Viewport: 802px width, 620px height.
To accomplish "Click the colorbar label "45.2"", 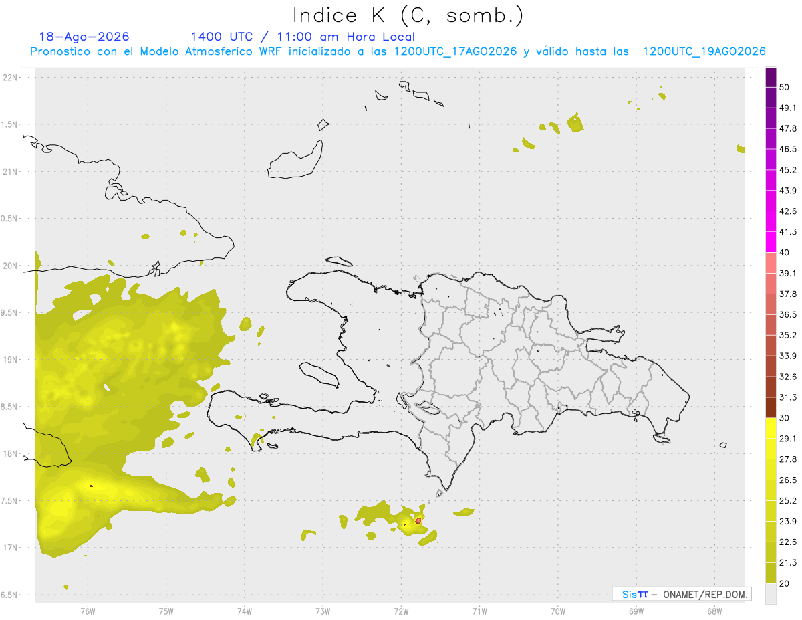I will [788, 171].
